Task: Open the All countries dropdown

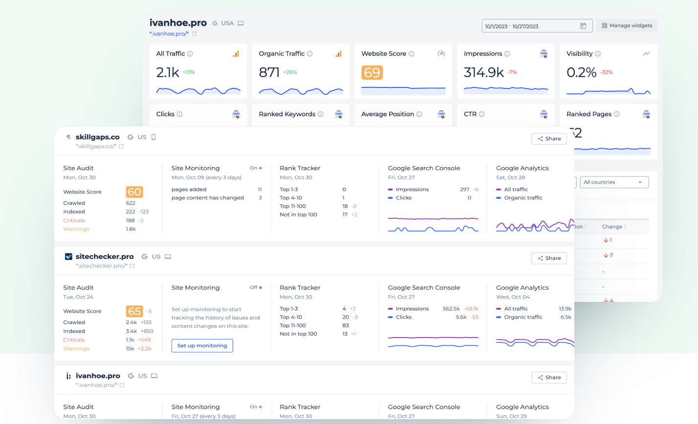Action: 614,182
